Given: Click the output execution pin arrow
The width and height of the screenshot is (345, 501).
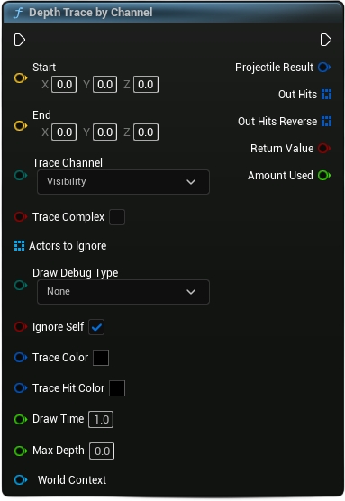Looking at the screenshot, I should point(325,40).
